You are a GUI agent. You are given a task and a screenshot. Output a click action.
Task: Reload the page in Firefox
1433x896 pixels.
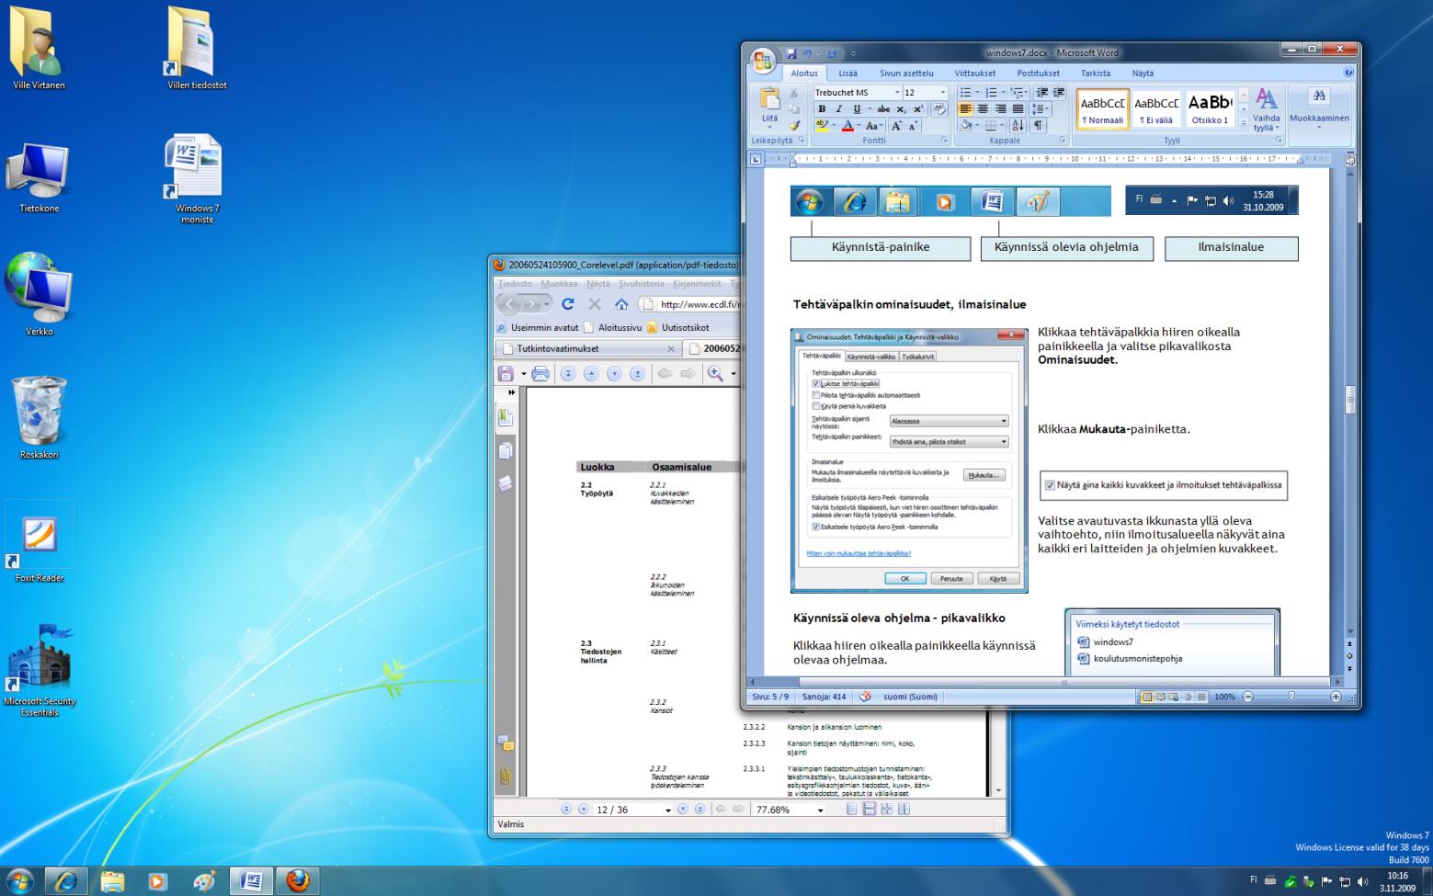click(568, 304)
